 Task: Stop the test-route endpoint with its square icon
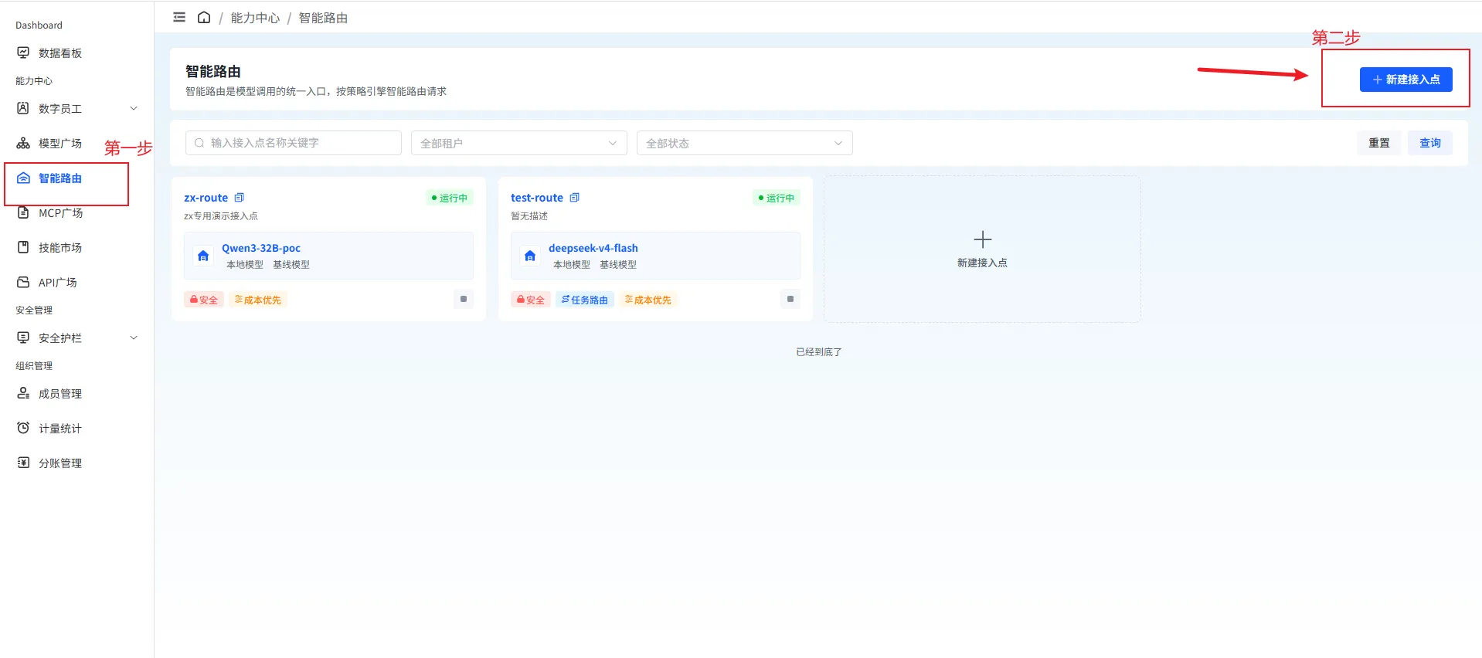(x=790, y=299)
